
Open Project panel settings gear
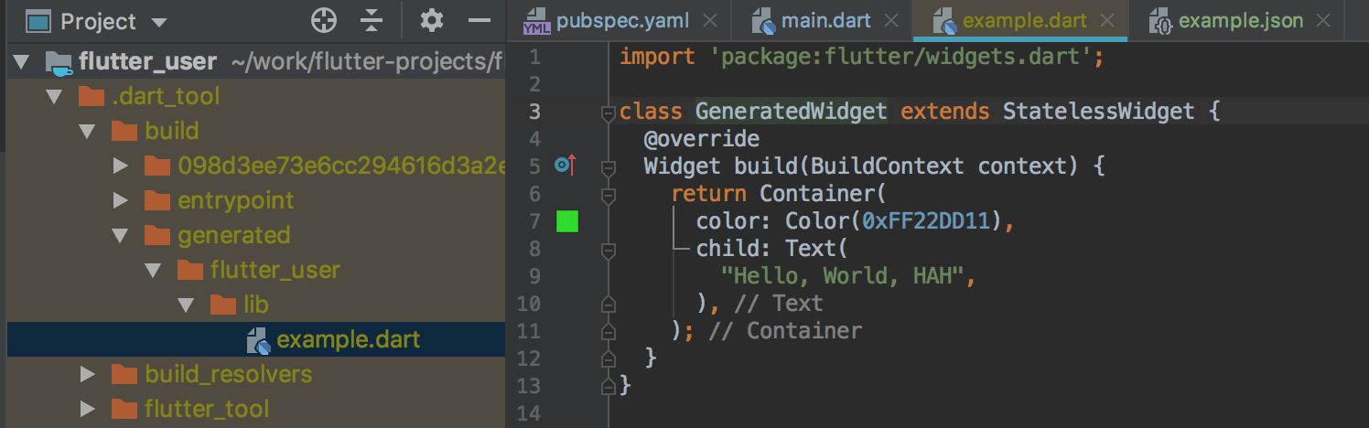point(431,21)
